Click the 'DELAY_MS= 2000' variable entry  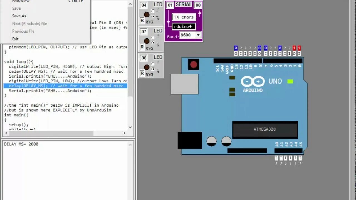[21, 144]
